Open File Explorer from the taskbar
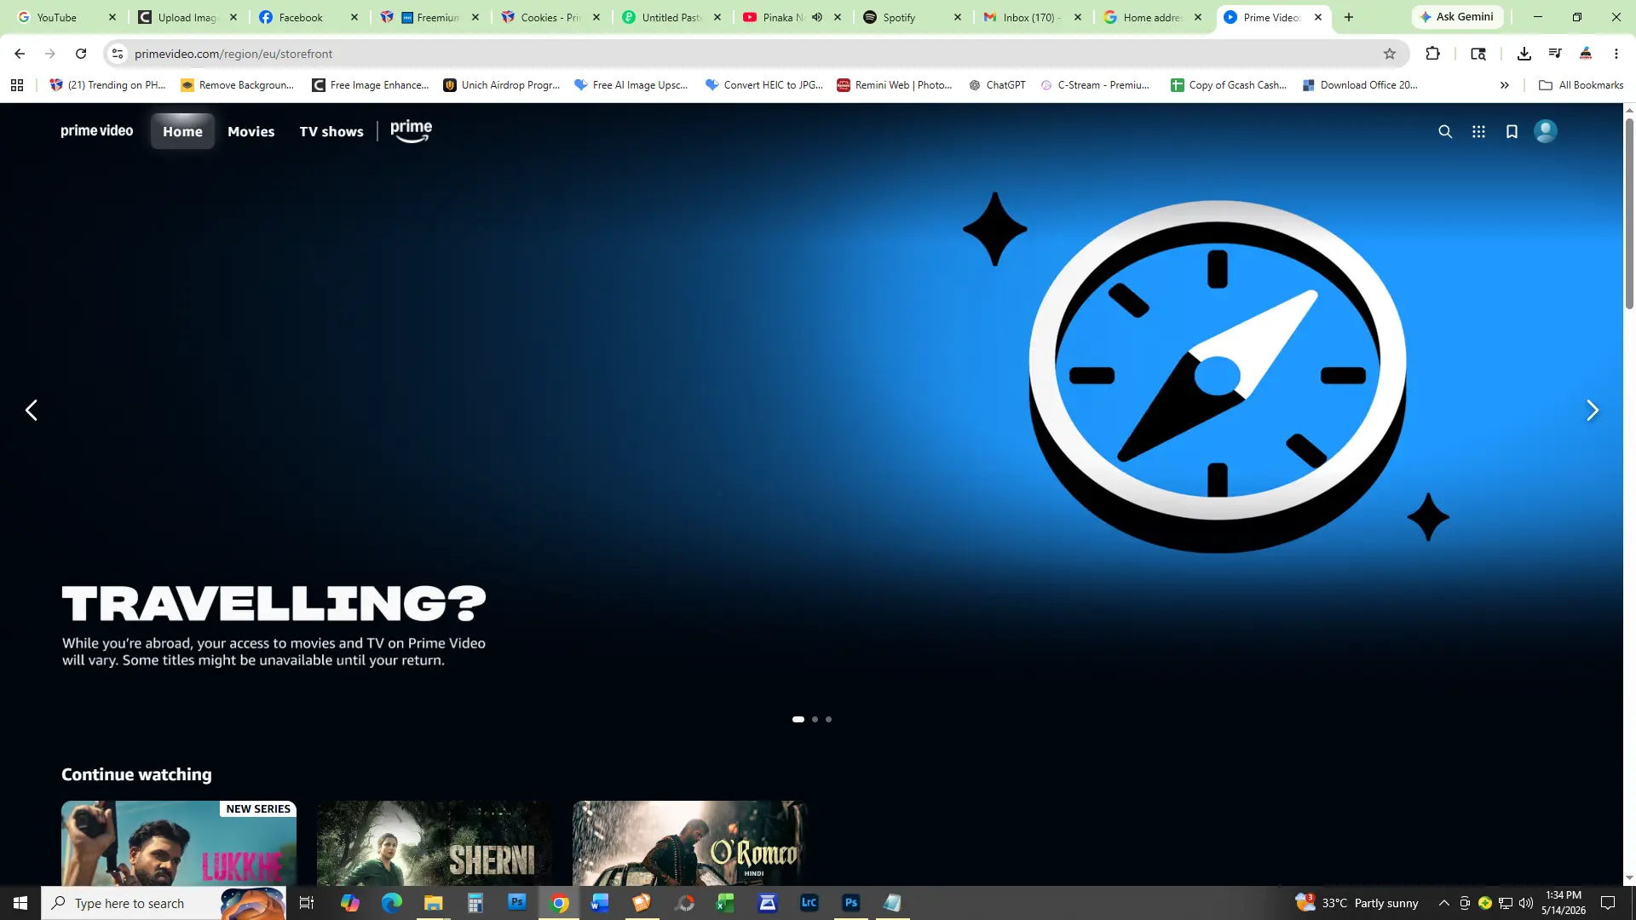The height and width of the screenshot is (920, 1636). pos(433,903)
